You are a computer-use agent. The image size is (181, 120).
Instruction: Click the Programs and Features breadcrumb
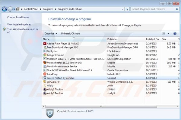[70, 9]
